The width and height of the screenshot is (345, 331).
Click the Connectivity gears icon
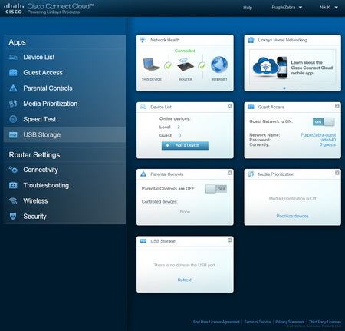(x=13, y=170)
